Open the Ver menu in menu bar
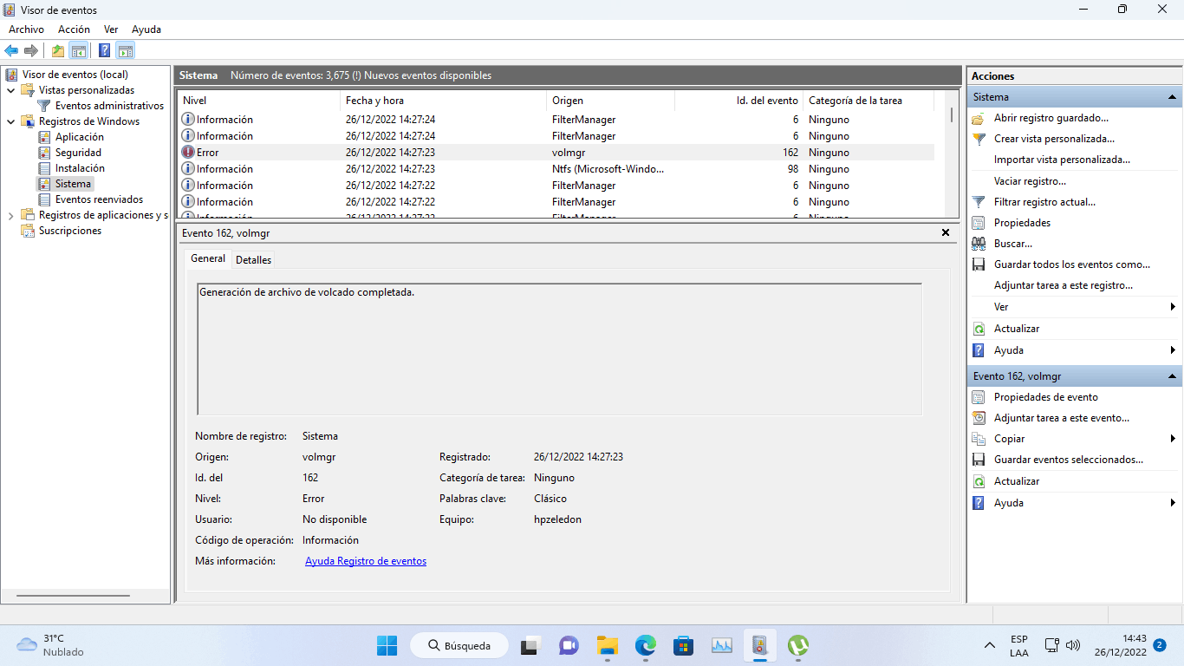 [111, 29]
